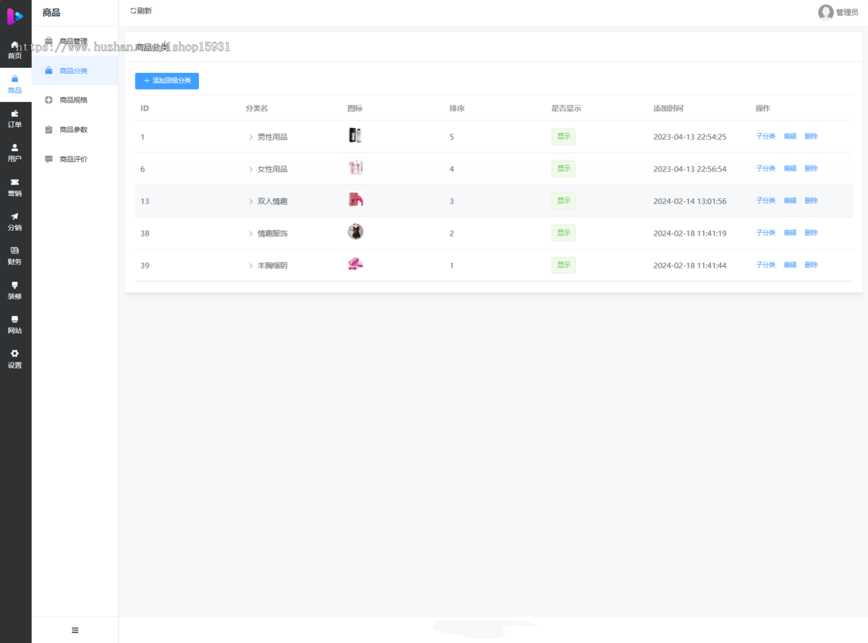Open the 首页 home section

(x=15, y=50)
